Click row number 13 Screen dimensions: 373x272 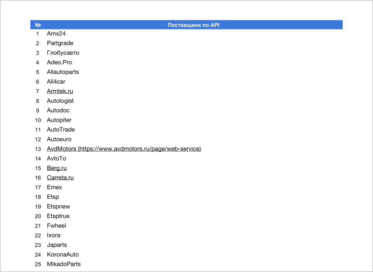(x=38, y=149)
